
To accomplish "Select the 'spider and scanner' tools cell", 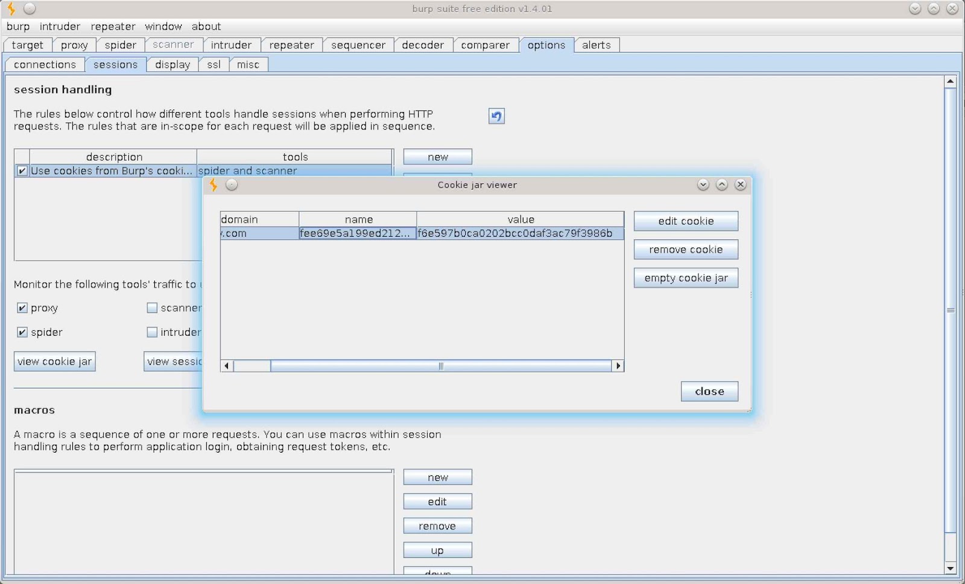I will (294, 171).
